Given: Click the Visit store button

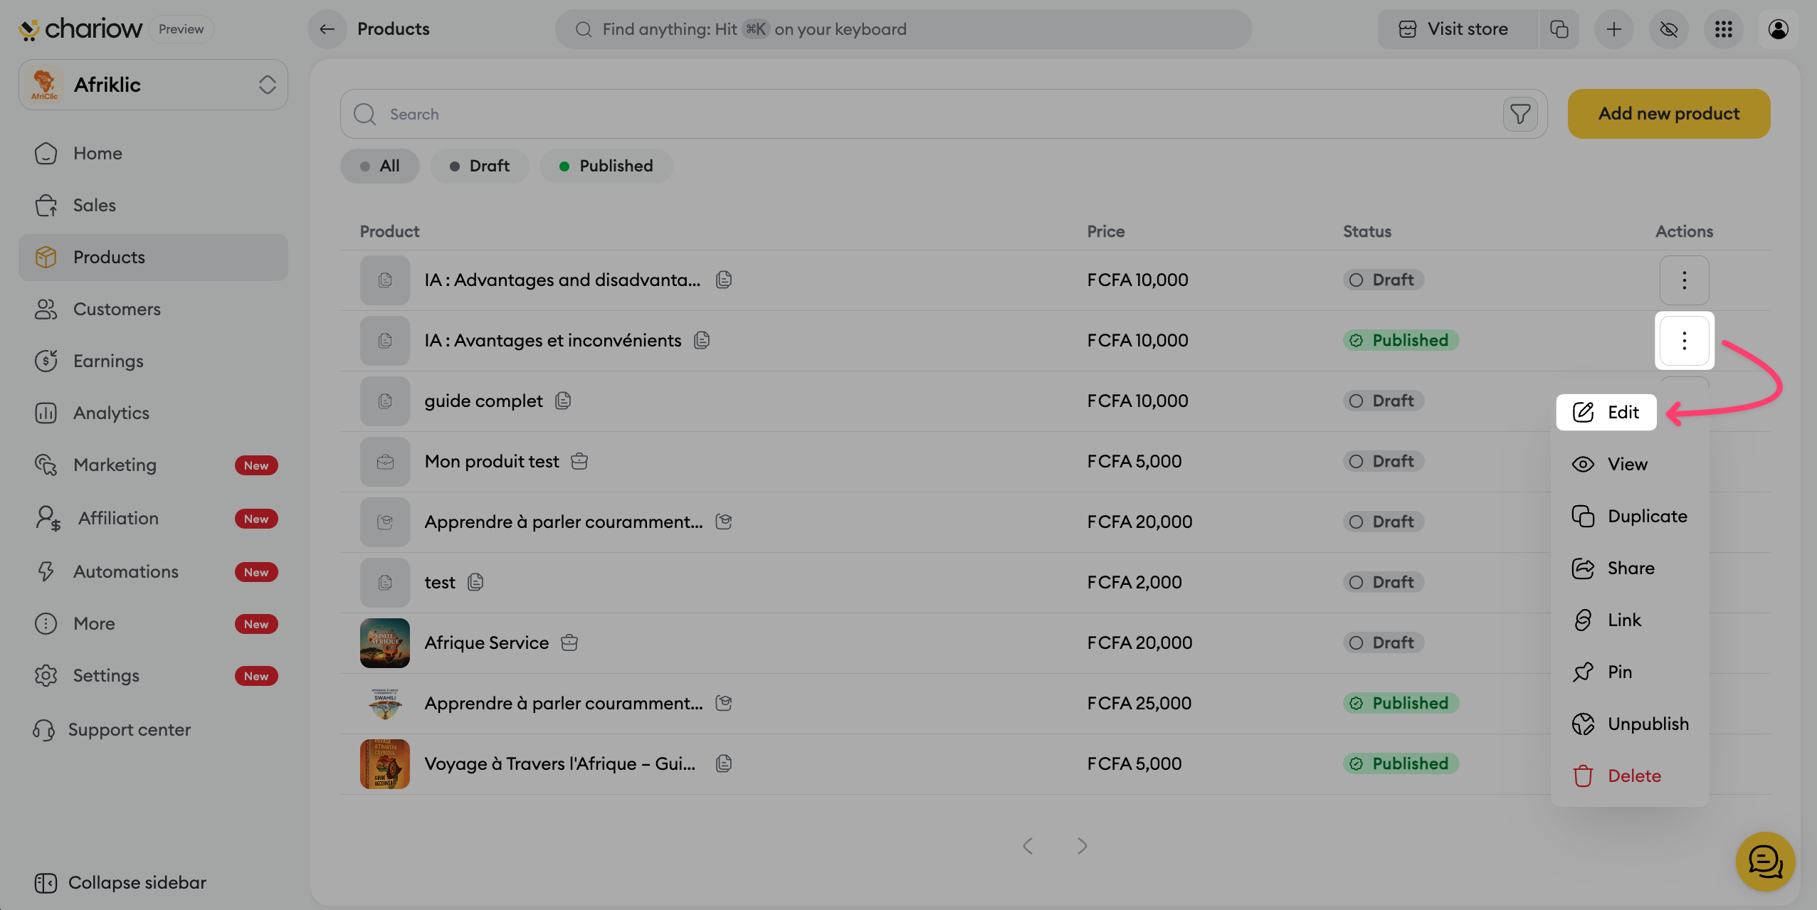Looking at the screenshot, I should pyautogui.click(x=1457, y=29).
